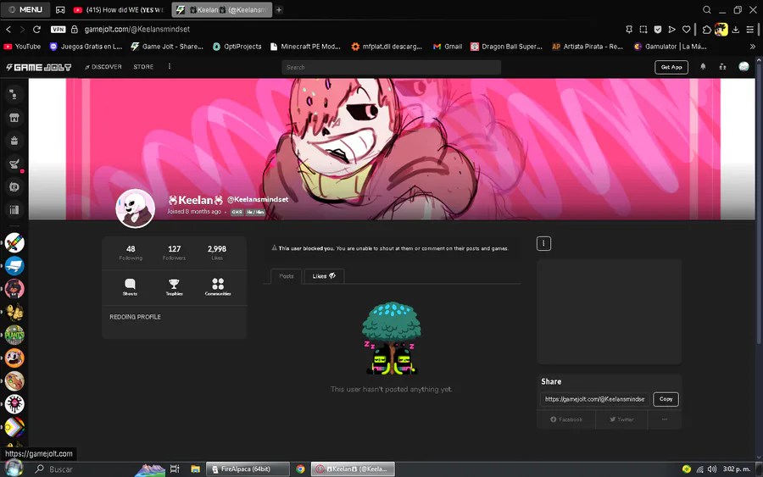
Task: Open the ad blocker shield icon
Action: (657, 29)
